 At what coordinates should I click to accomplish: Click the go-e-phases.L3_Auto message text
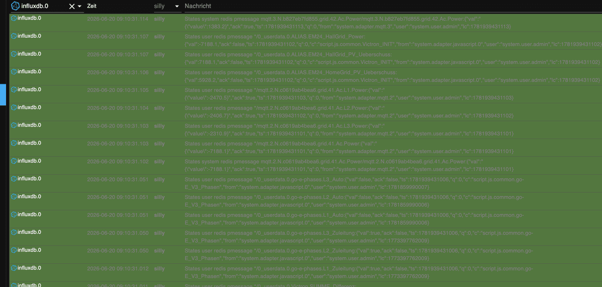pyautogui.click(x=355, y=183)
